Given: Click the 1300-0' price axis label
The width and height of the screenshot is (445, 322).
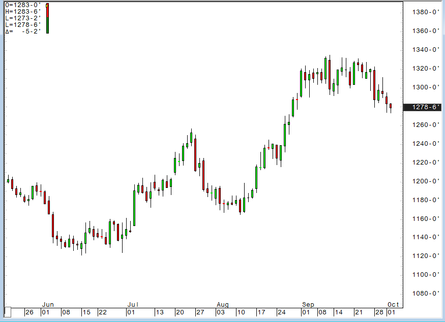Looking at the screenshot, I should (425, 87).
